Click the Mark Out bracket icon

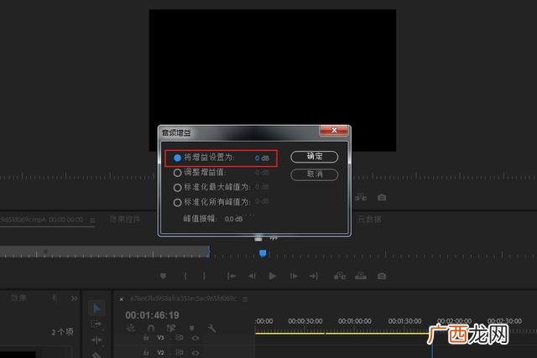click(205, 276)
